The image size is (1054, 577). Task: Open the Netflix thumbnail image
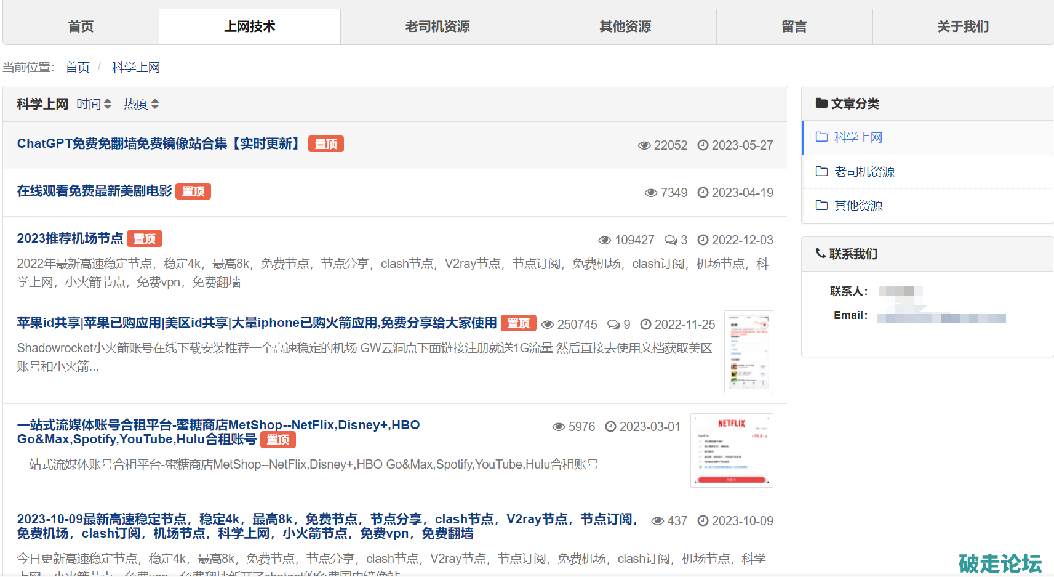(732, 450)
